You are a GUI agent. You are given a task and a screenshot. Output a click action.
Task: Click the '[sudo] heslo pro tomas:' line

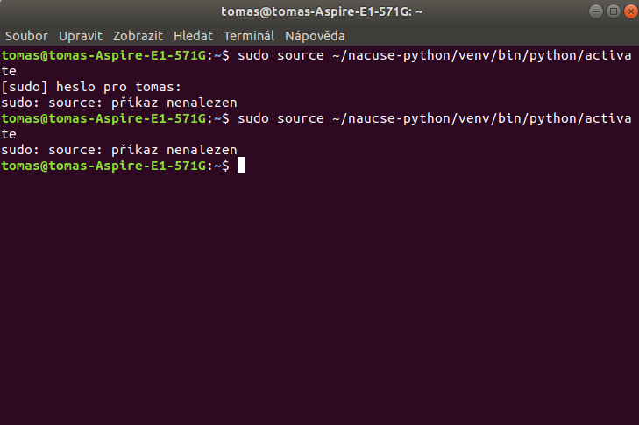[91, 87]
